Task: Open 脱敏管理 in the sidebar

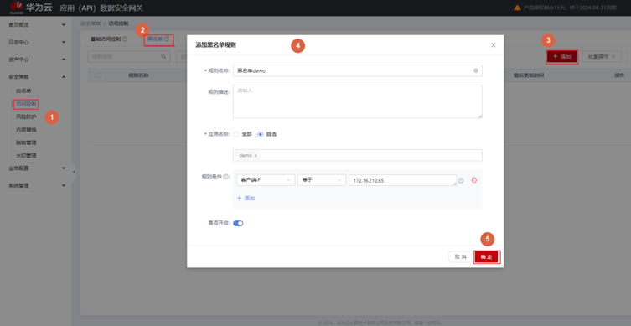Action: click(26, 142)
